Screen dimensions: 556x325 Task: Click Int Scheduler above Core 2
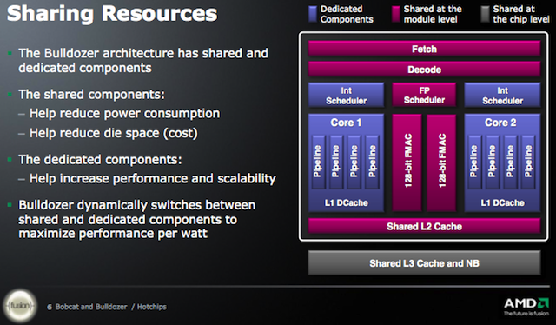(502, 95)
